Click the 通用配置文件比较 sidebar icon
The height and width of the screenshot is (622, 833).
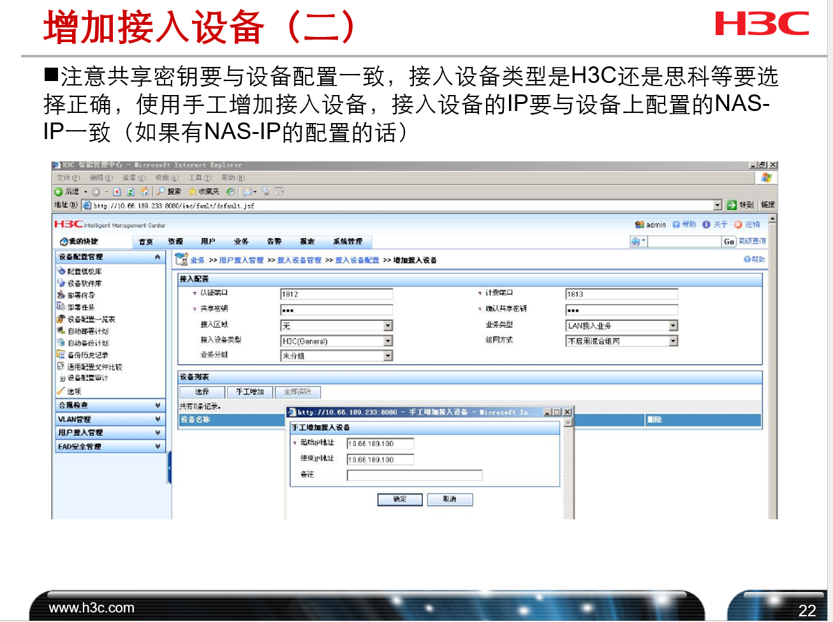point(61,366)
